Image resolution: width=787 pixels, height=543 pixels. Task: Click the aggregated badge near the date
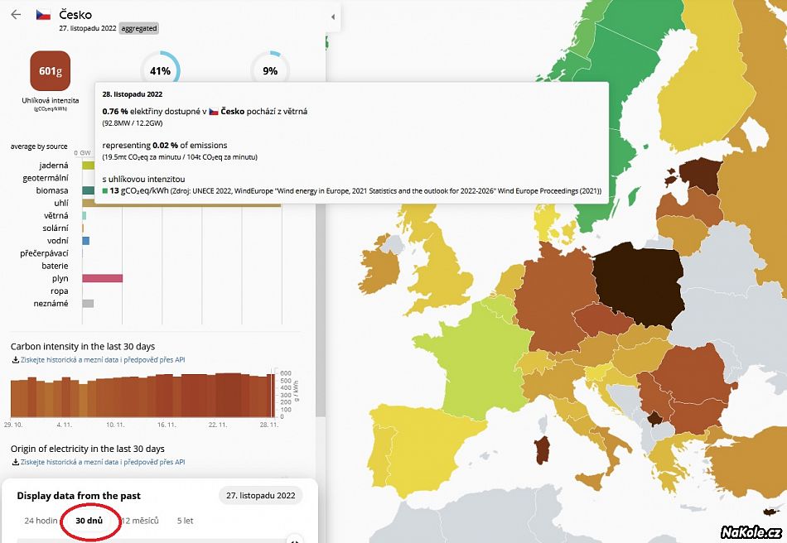(138, 28)
